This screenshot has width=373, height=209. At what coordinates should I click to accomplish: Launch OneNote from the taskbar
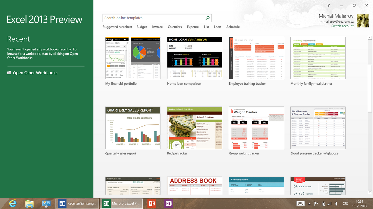pos(169,203)
